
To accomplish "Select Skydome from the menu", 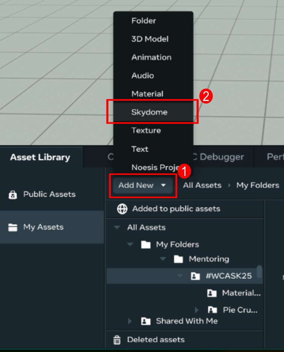I will click(x=149, y=112).
